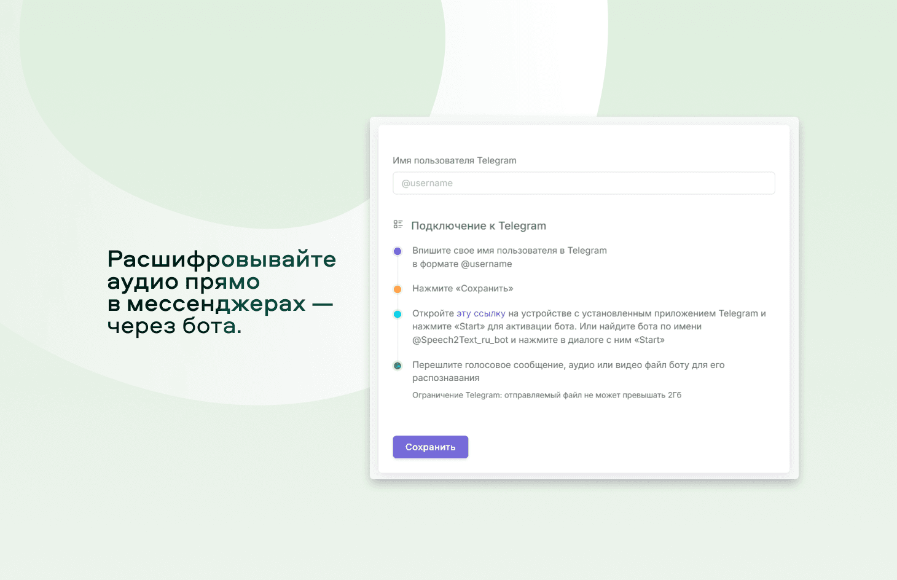Click the purple step dot beside «Впишите свое имя»
Screen dimensions: 897x580
pos(398,251)
